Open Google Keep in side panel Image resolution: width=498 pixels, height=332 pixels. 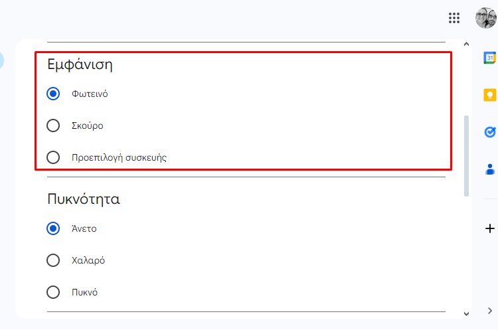coord(490,95)
